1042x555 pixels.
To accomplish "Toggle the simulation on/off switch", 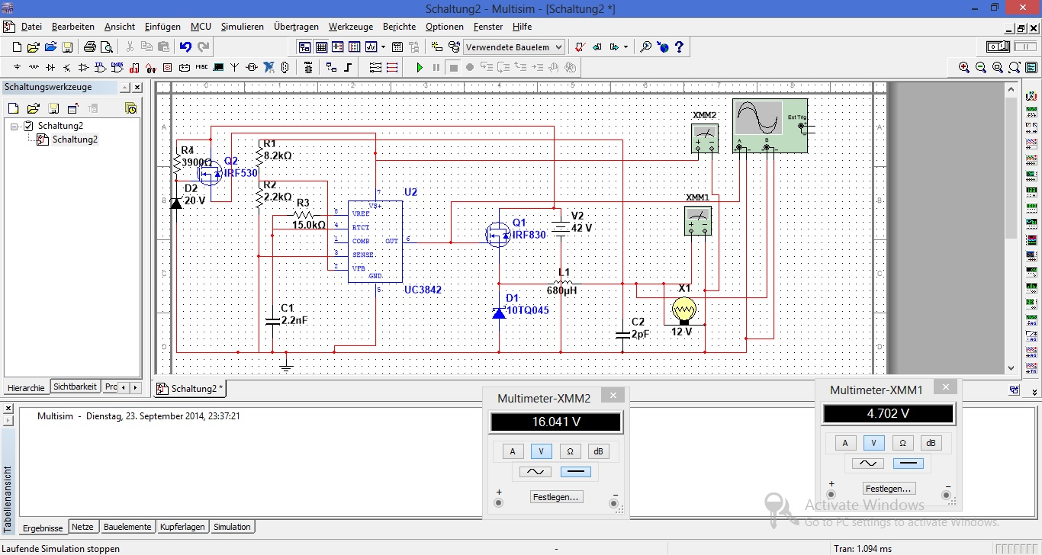I will click(998, 47).
